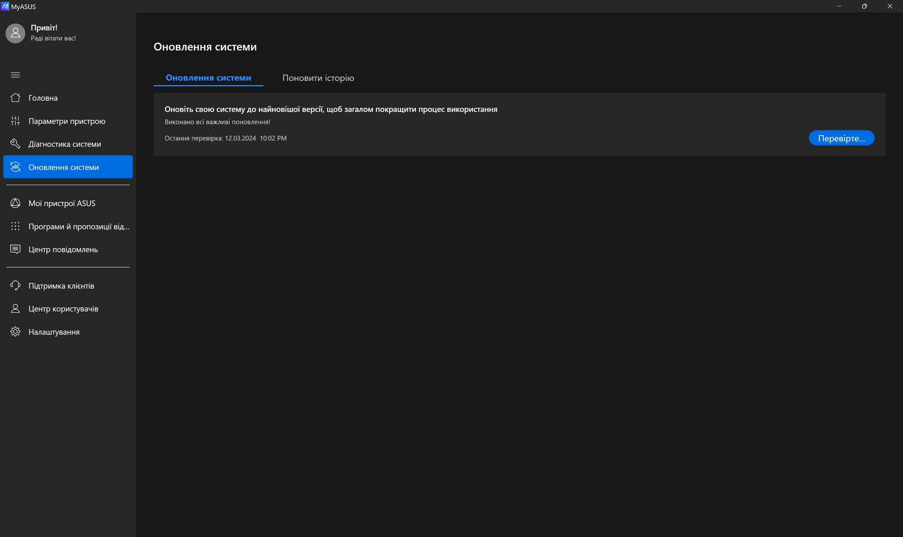Switch to the Оновлення системи tab
This screenshot has height=537, width=903.
[208, 78]
